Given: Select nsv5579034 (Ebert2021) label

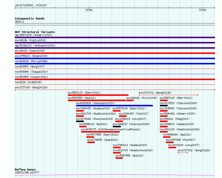Looking at the screenshot, I should [x=129, y=108].
